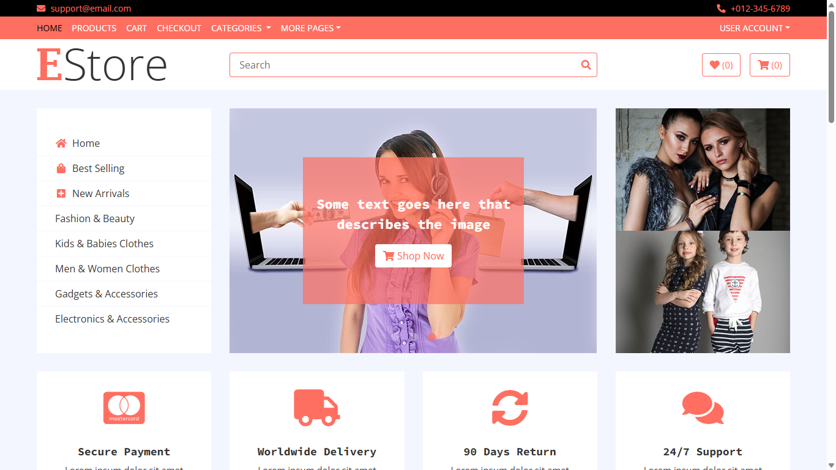Click the magnifying glass search icon
The width and height of the screenshot is (836, 470).
[586, 64]
